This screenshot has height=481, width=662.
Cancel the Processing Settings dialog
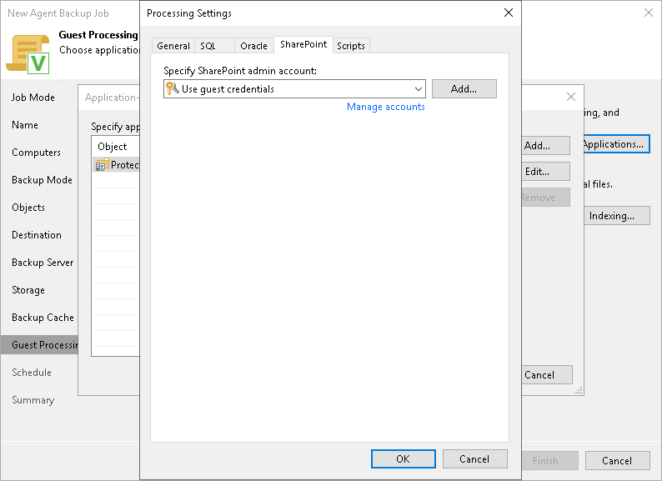474,459
